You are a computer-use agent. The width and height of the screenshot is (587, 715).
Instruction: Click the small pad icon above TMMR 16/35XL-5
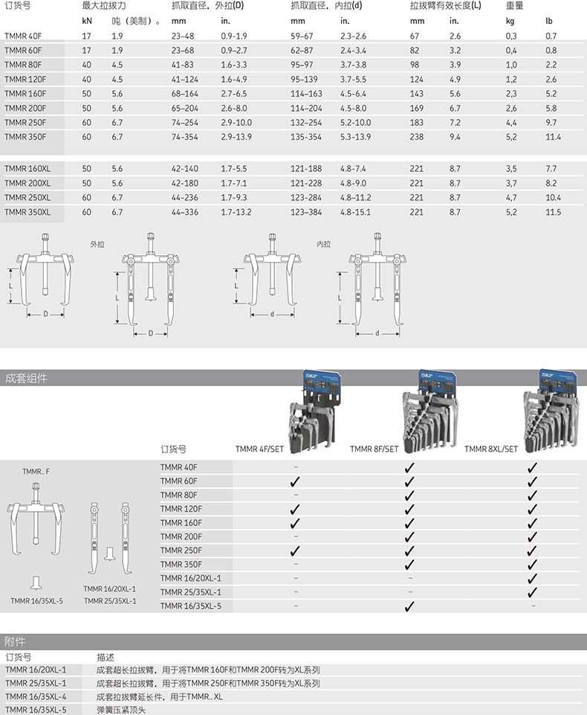point(36,582)
